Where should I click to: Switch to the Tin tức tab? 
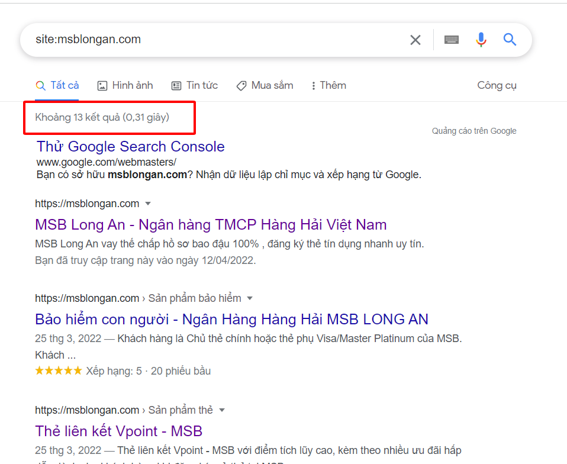click(195, 86)
